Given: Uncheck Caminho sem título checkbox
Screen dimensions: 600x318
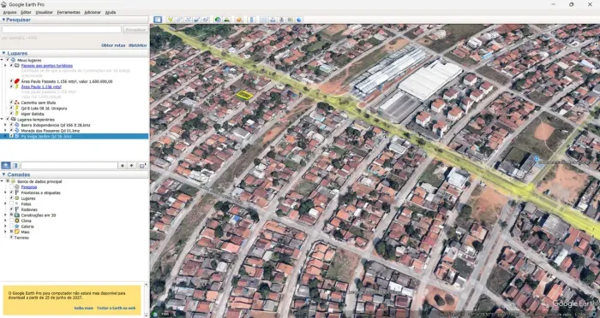Looking at the screenshot, I should (11, 103).
